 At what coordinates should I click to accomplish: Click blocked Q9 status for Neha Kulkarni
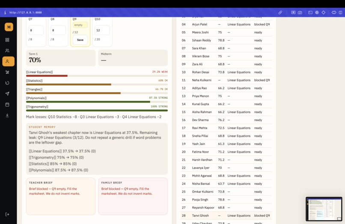[262, 80]
